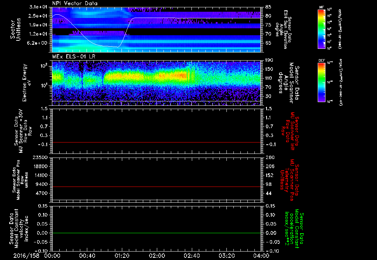The height and width of the screenshot is (260, 377).
Task: Click the 23500 scanner position tick
Action: point(40,157)
